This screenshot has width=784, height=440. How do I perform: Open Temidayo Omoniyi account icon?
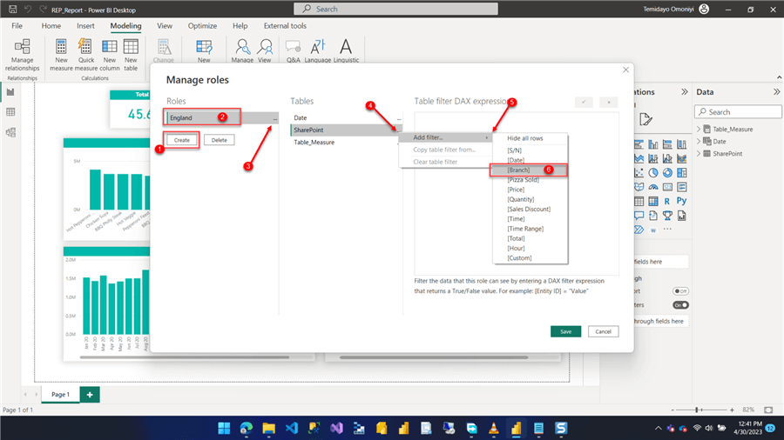click(704, 9)
